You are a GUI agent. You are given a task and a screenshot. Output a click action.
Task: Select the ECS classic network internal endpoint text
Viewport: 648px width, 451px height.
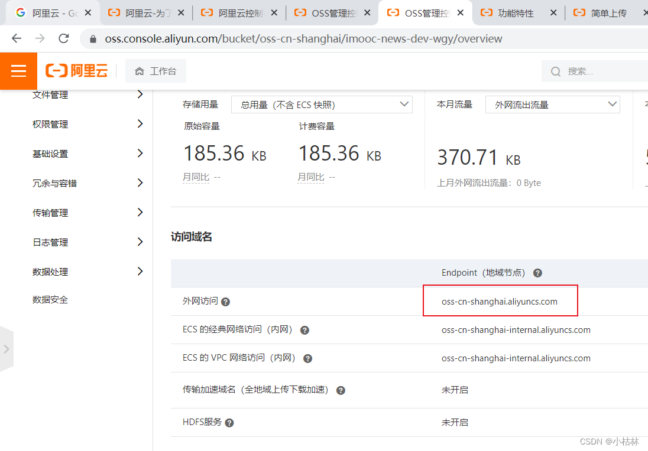(516, 330)
